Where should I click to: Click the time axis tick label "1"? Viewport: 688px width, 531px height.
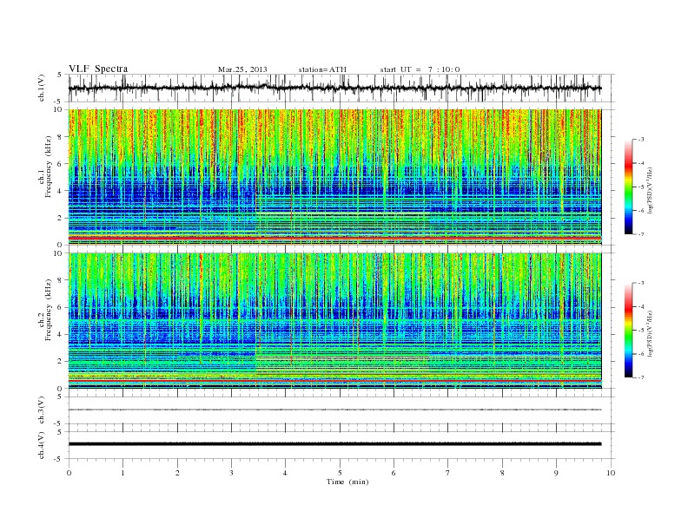[x=122, y=473]
